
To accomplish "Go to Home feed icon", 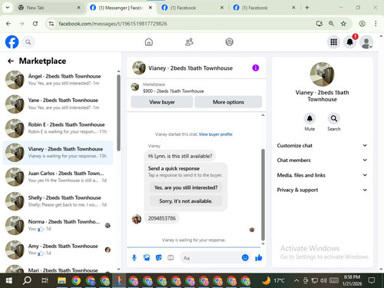I will (x=149, y=42).
